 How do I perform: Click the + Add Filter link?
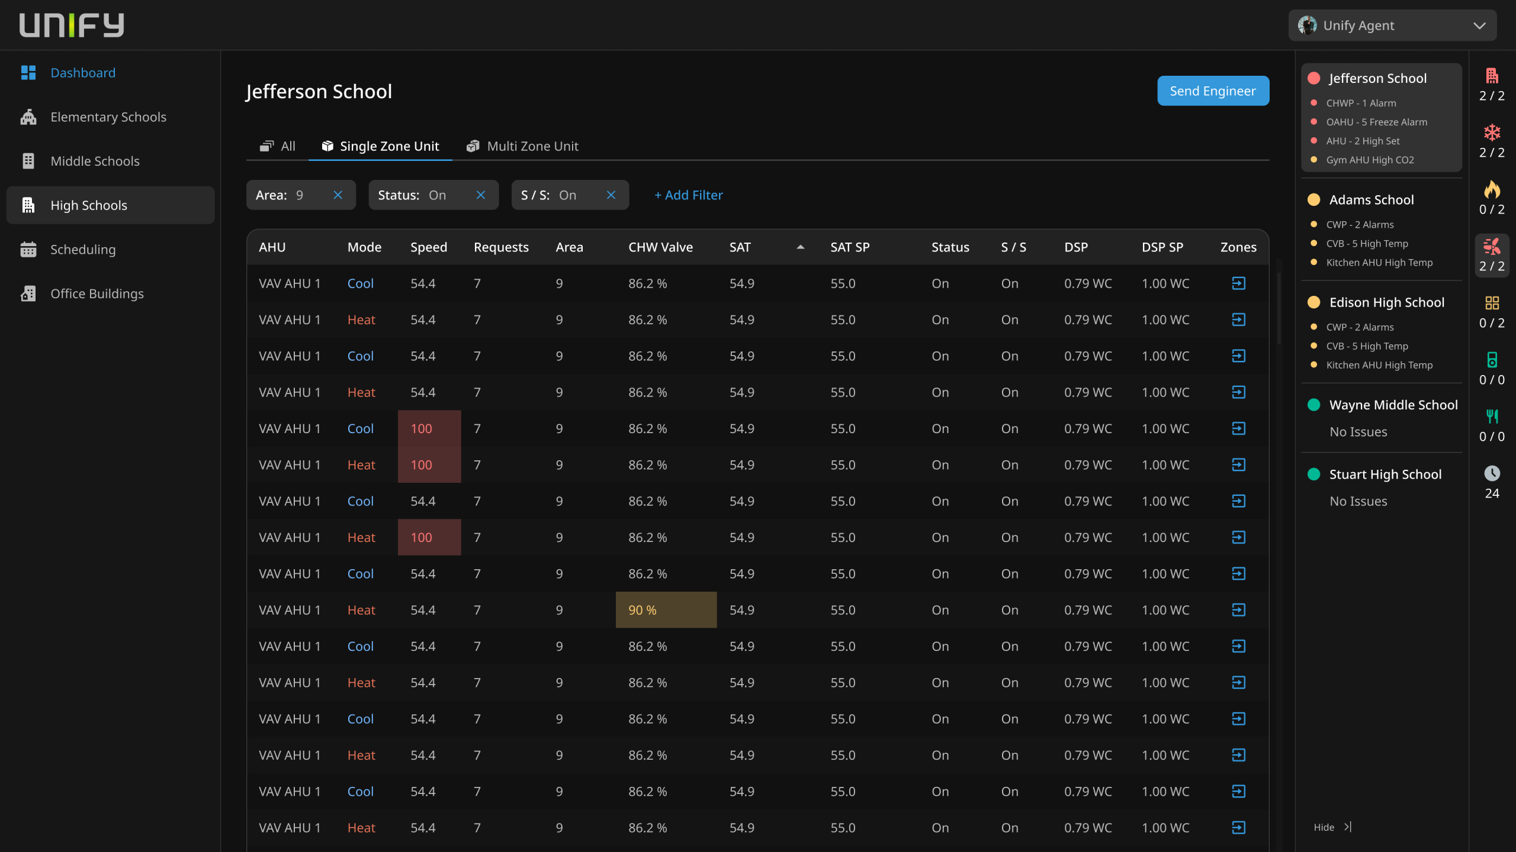tap(688, 195)
